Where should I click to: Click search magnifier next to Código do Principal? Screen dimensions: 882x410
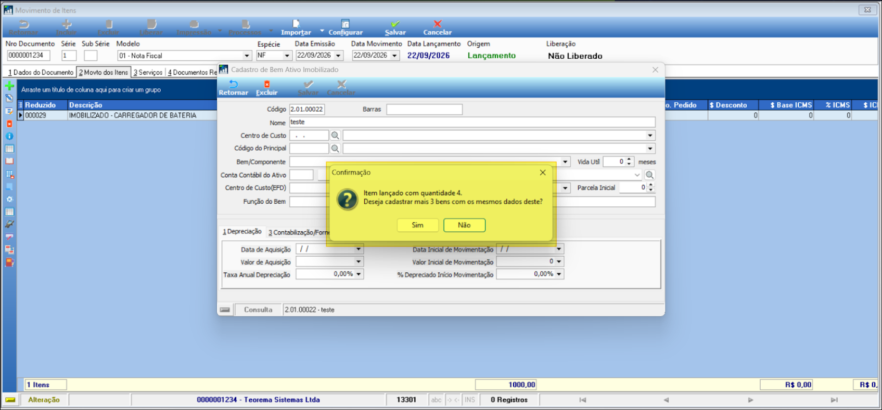coord(336,149)
